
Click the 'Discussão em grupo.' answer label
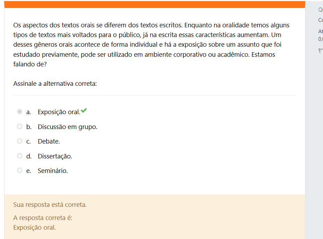pos(68,127)
